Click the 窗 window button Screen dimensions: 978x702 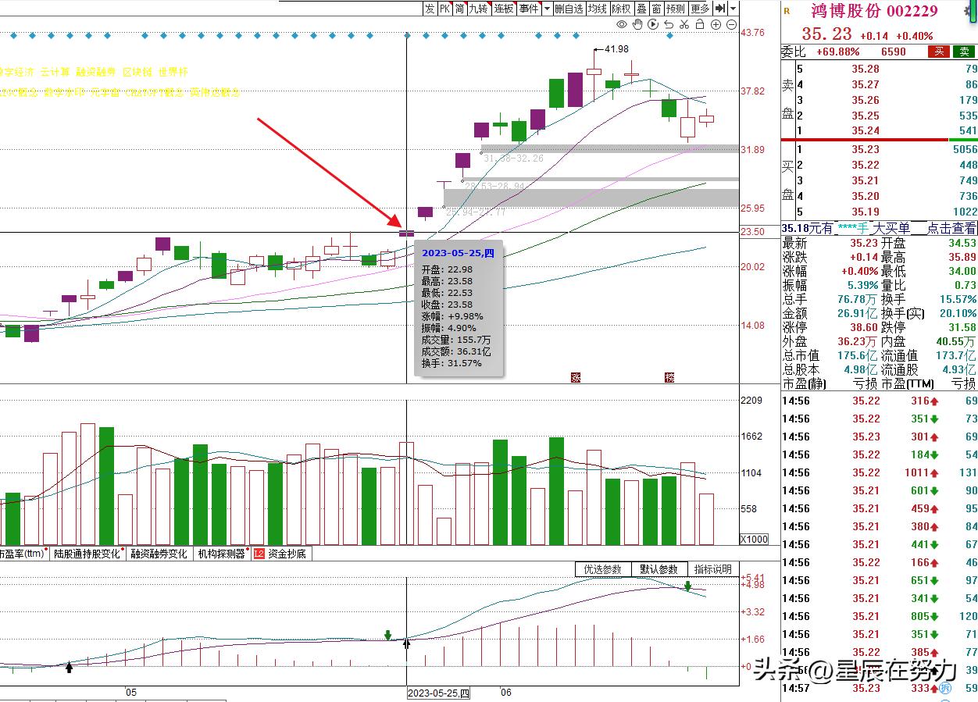coord(657,9)
